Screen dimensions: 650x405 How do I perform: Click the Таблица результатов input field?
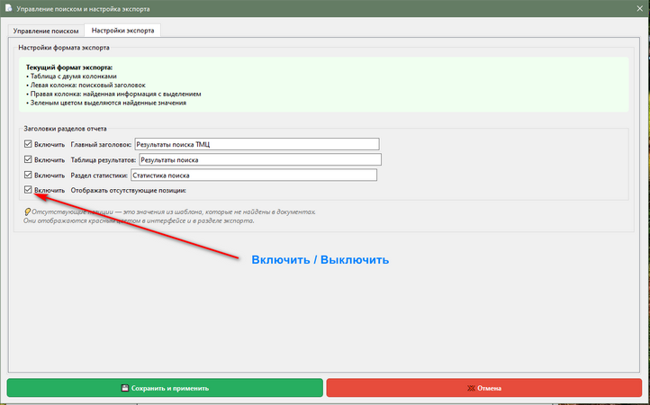(260, 159)
